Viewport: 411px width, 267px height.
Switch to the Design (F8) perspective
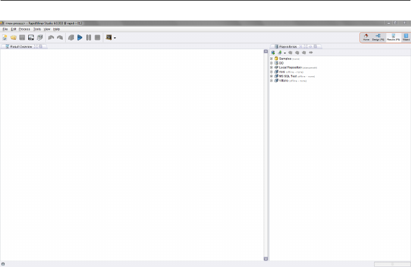coord(378,37)
